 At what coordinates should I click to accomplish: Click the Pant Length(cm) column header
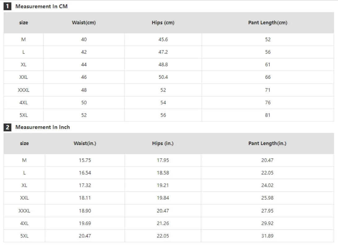(268, 23)
